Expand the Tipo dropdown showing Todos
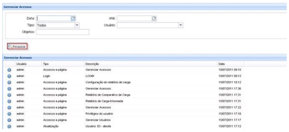Viewport: 289px width, 132px height. (76, 25)
